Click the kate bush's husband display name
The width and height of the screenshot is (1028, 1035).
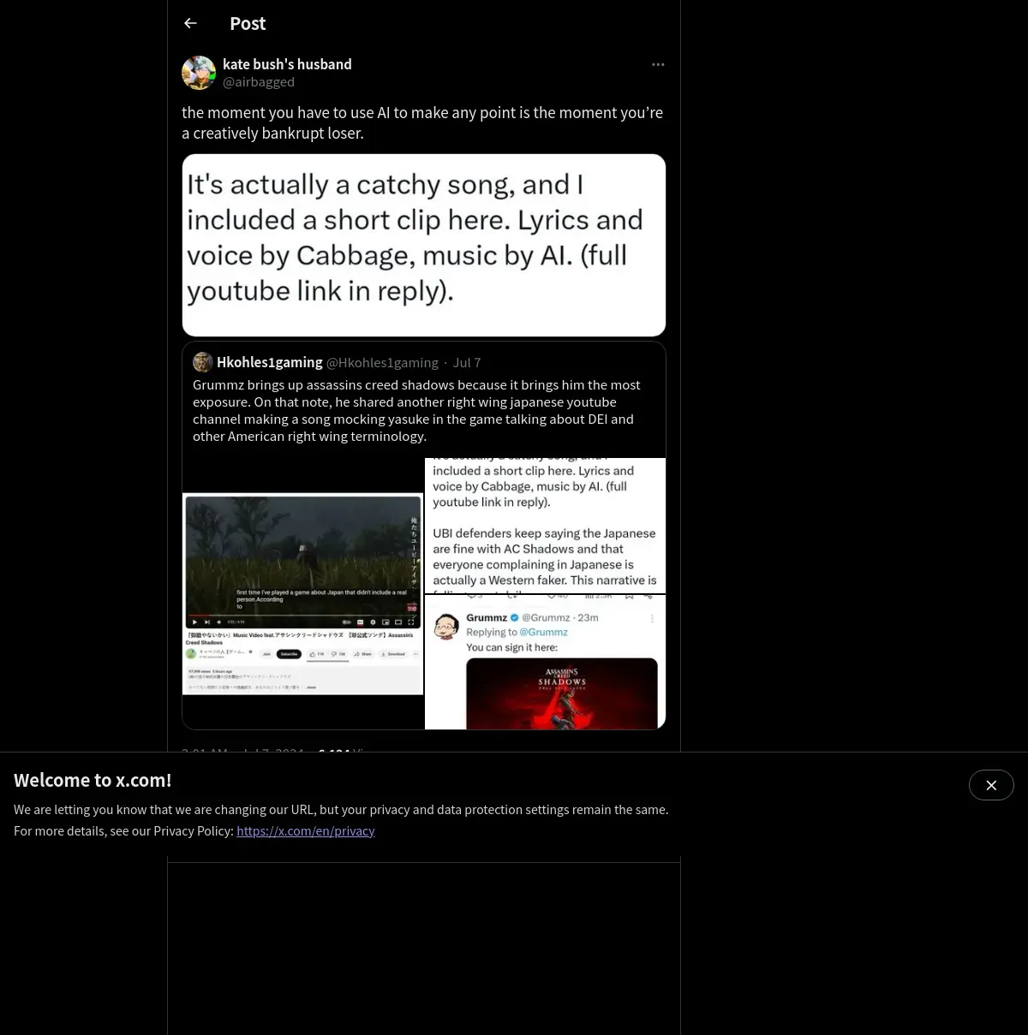click(x=287, y=64)
